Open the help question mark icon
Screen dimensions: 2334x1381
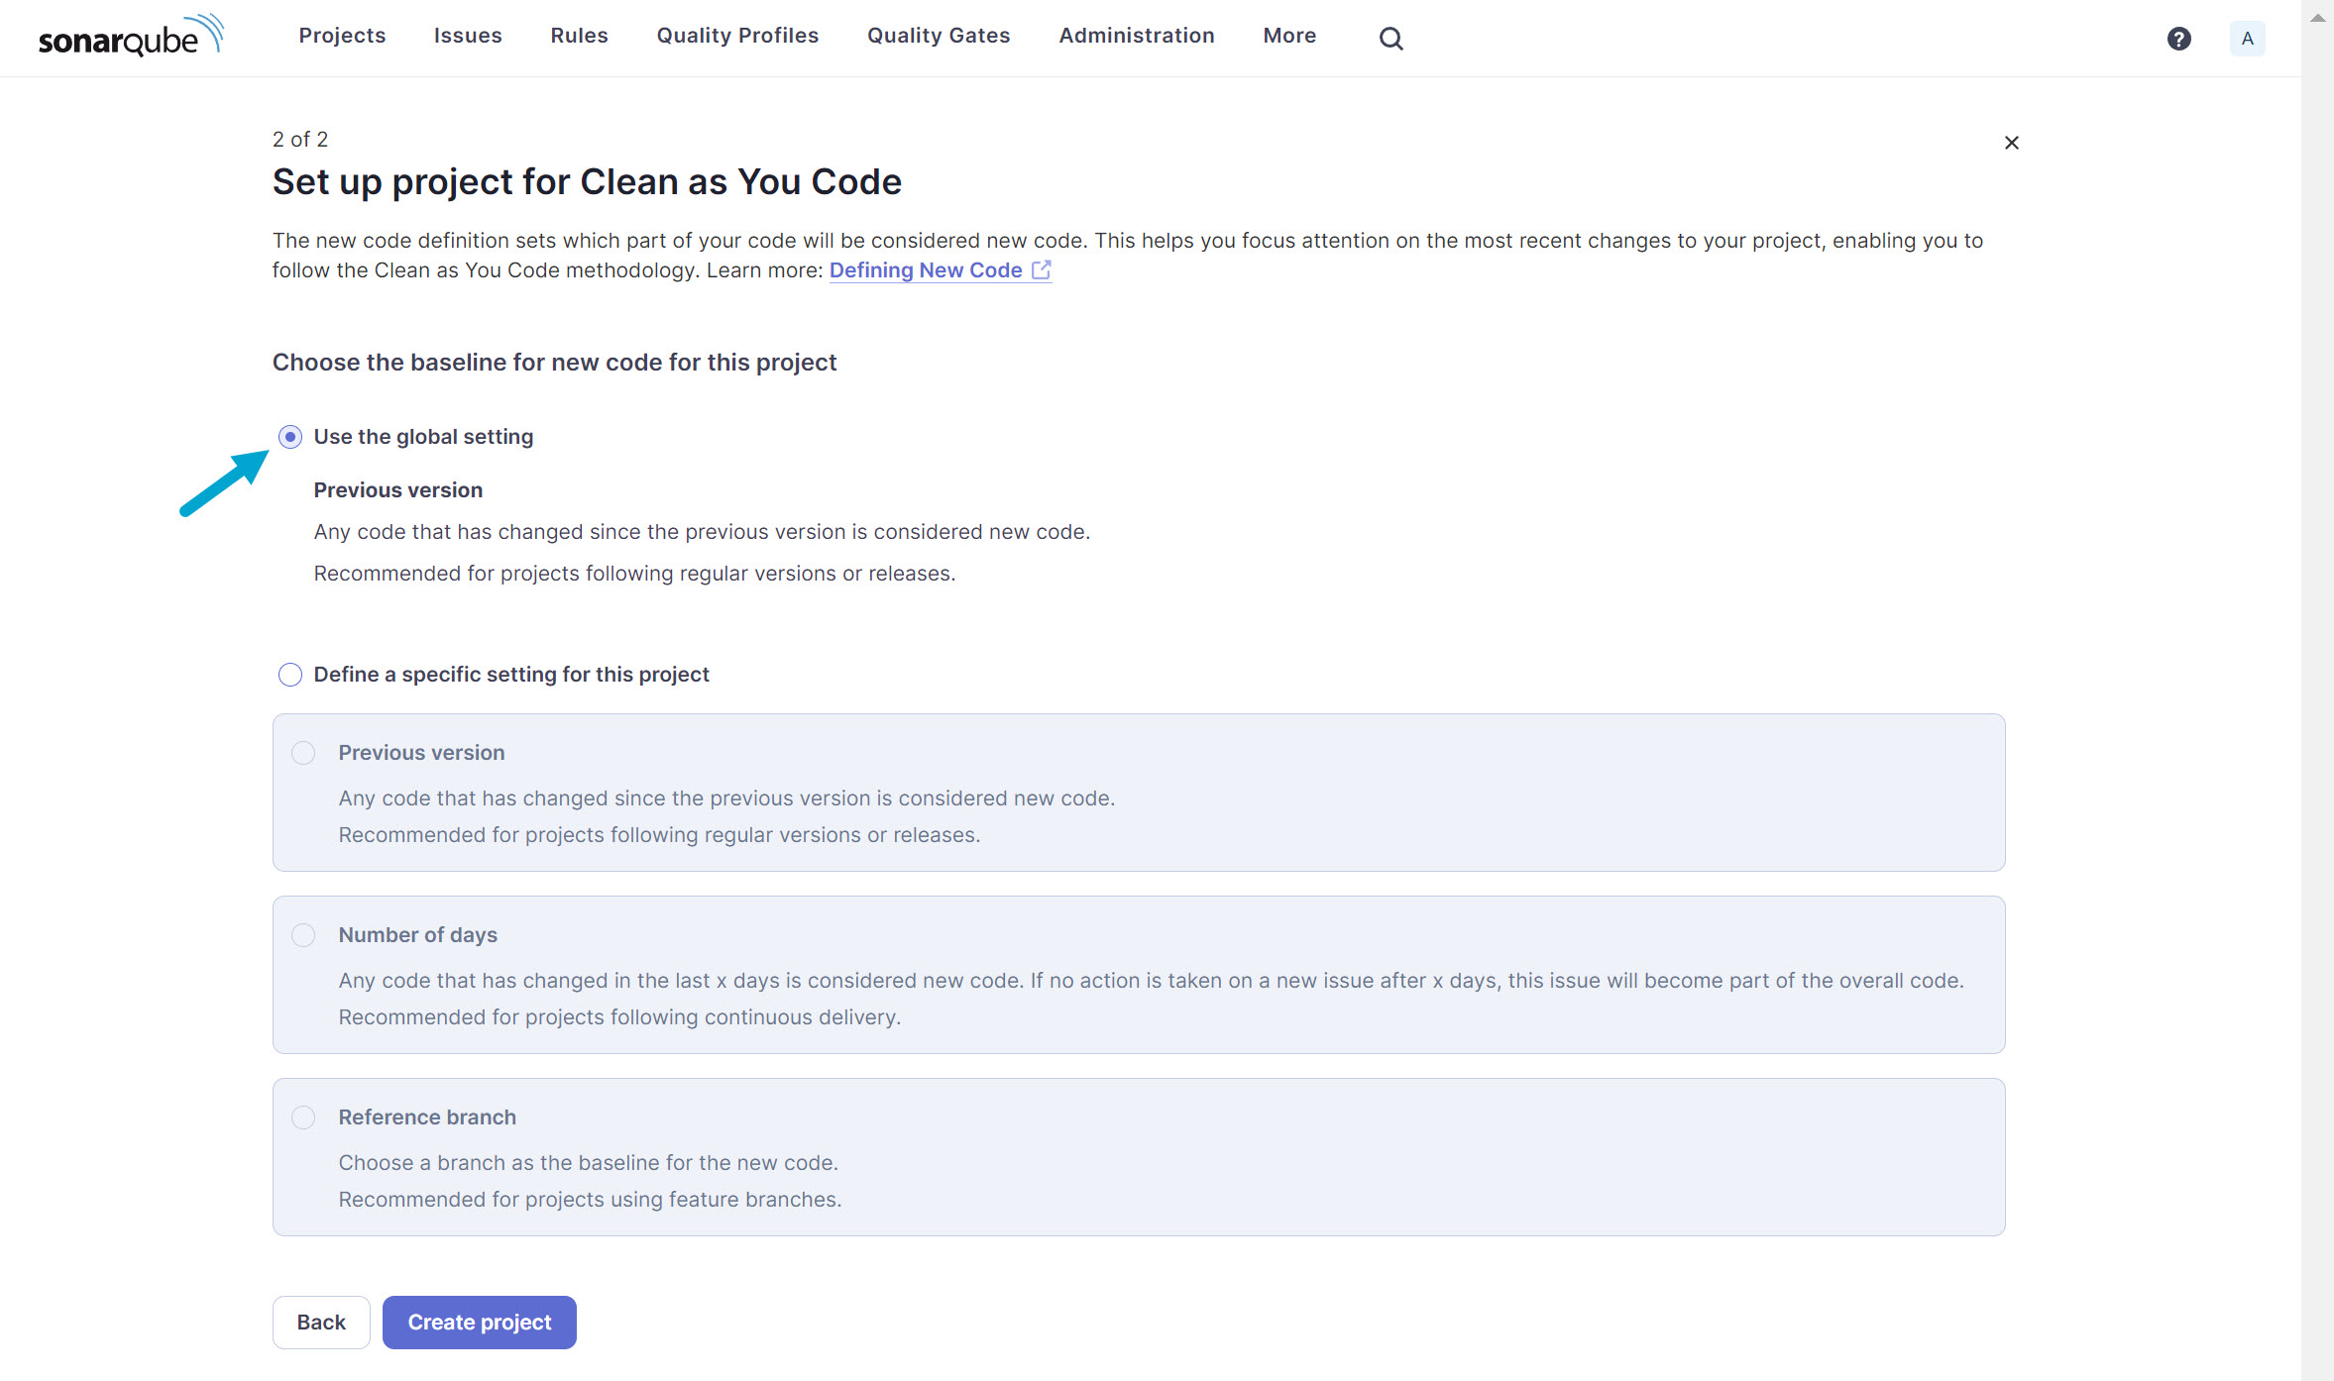pyautogui.click(x=2178, y=39)
